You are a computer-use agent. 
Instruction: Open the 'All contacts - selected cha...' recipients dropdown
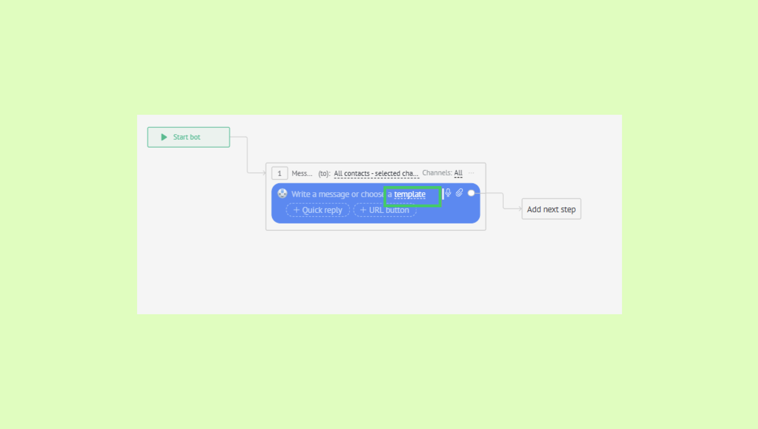coord(376,174)
